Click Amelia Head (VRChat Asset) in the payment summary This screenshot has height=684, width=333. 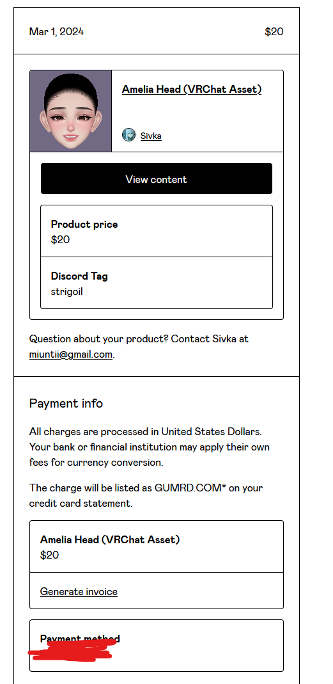(110, 539)
